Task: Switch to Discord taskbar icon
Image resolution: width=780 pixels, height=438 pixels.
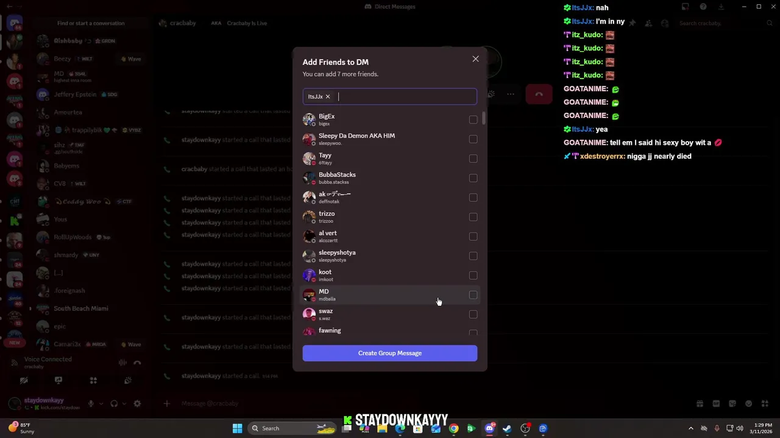Action: coord(489,428)
